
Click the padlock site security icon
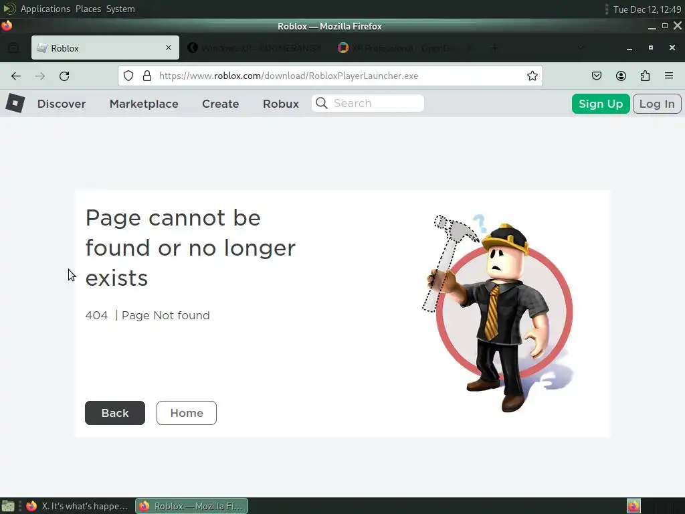[x=147, y=76]
